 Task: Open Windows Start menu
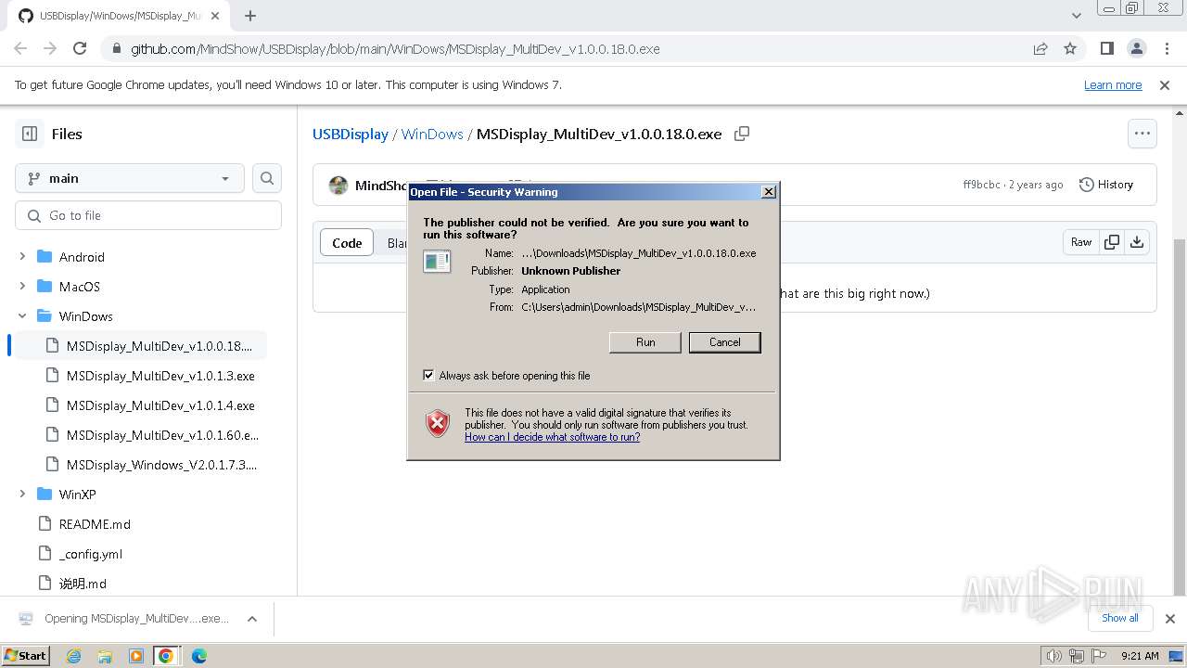point(26,656)
